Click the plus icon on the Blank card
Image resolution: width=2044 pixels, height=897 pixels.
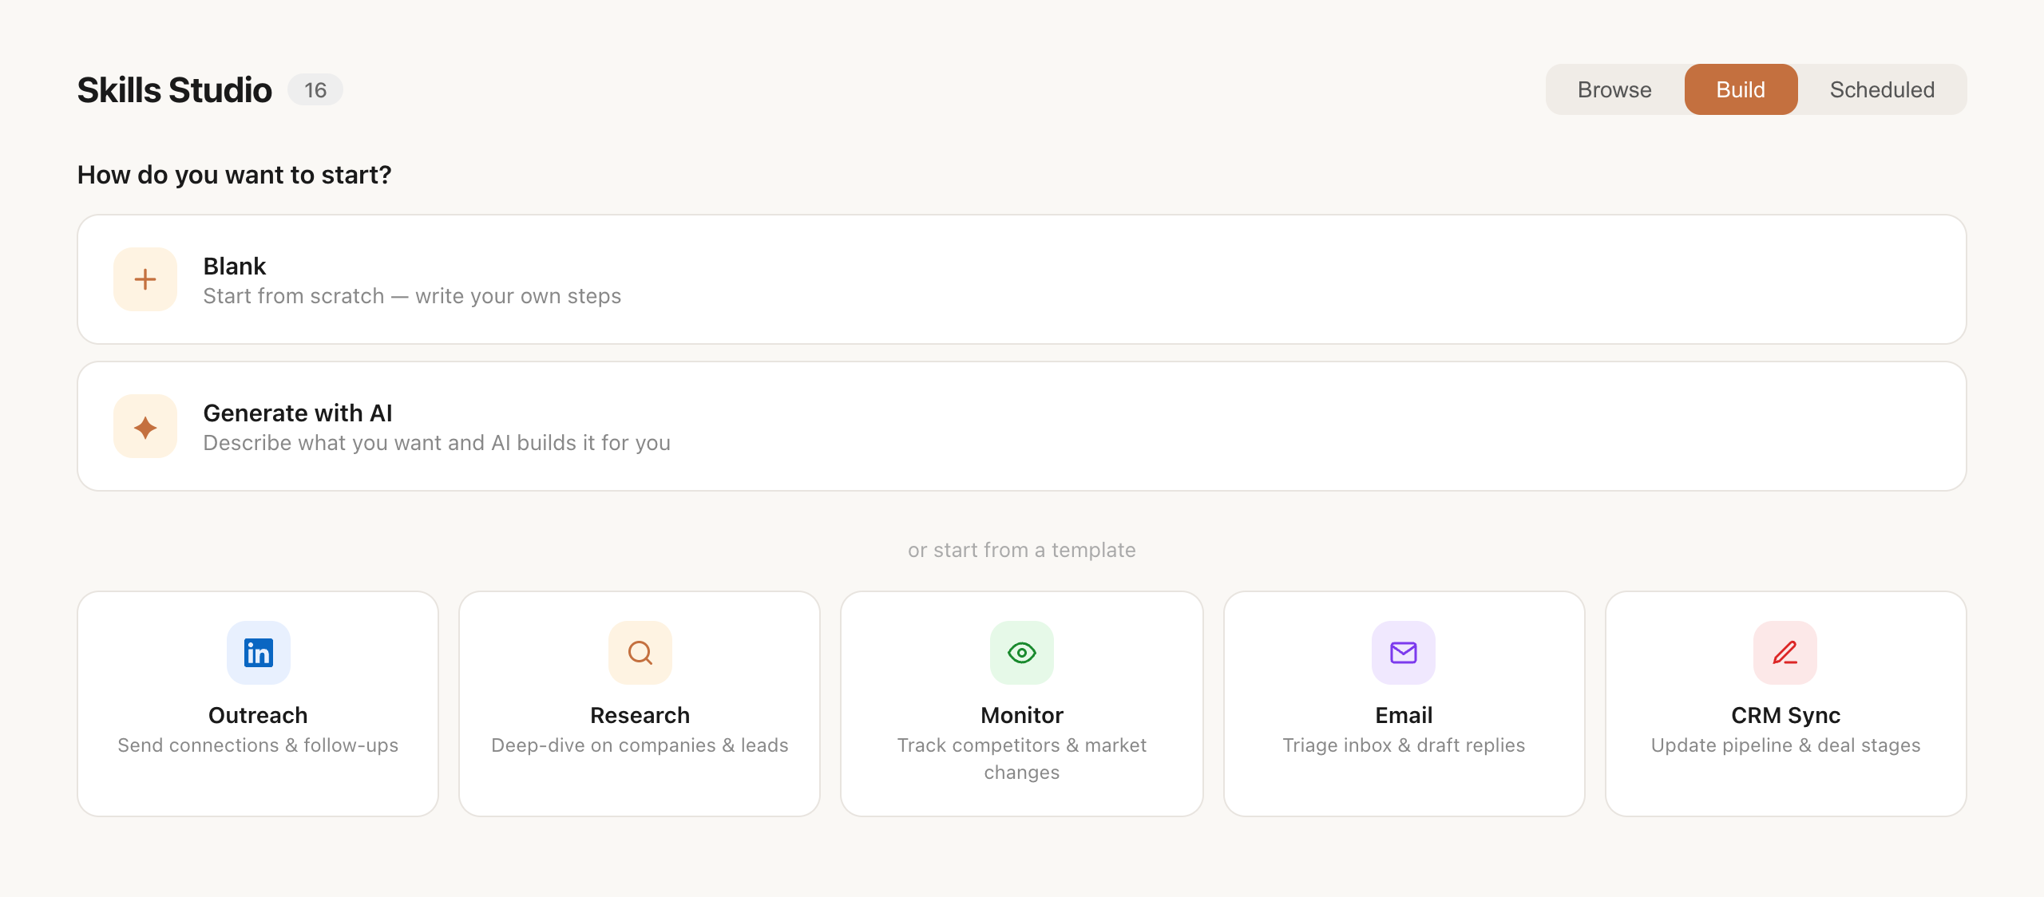[145, 279]
